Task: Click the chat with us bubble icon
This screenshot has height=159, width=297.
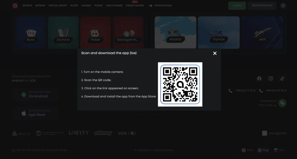Action: pos(282,103)
